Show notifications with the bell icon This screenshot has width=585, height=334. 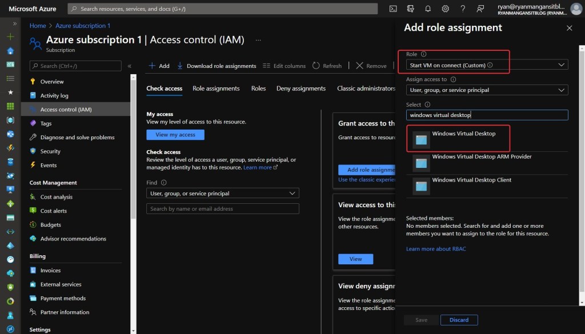[x=428, y=9]
